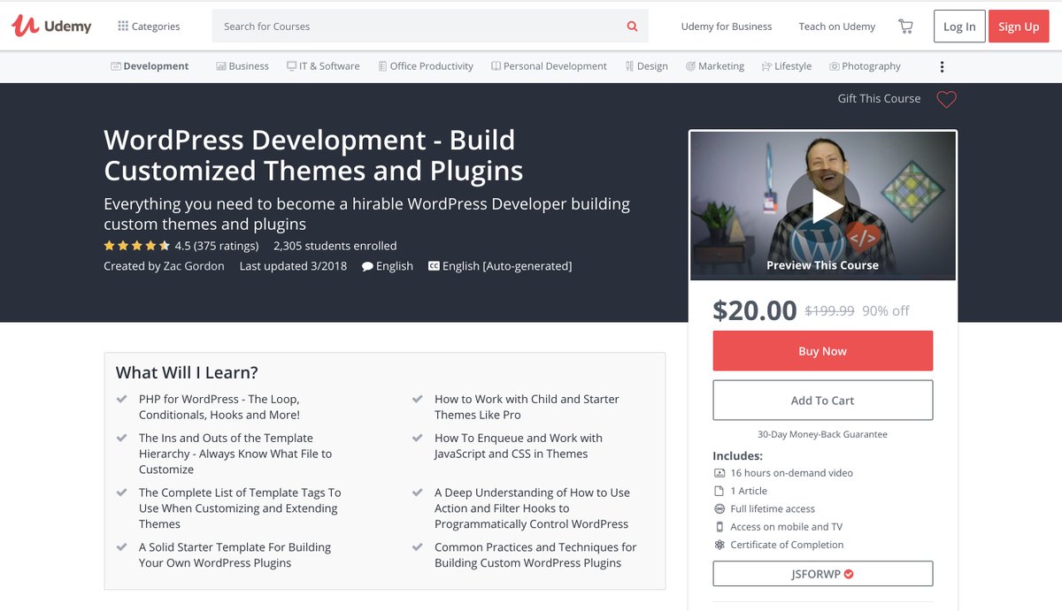Image resolution: width=1062 pixels, height=611 pixels.
Task: Click the Sign Up button
Action: click(1019, 27)
